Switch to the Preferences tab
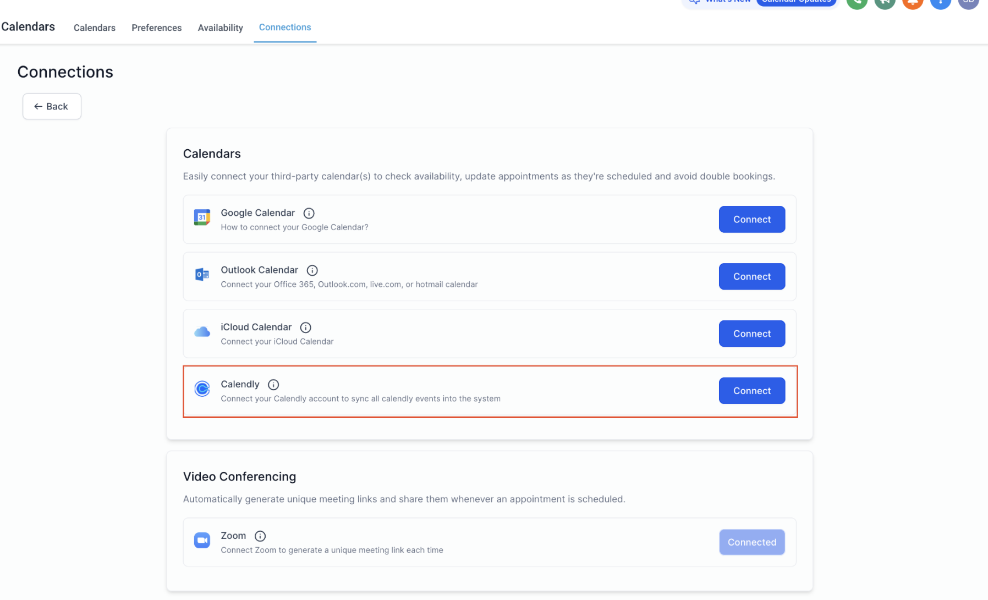Viewport: 988px width, 600px height. point(156,28)
